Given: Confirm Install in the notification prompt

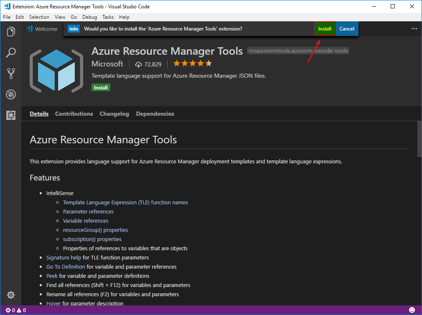Looking at the screenshot, I should (x=325, y=29).
